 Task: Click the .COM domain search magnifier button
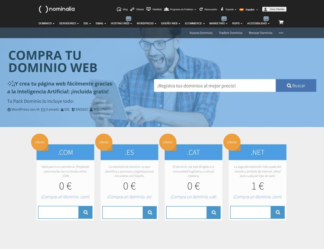(85, 212)
